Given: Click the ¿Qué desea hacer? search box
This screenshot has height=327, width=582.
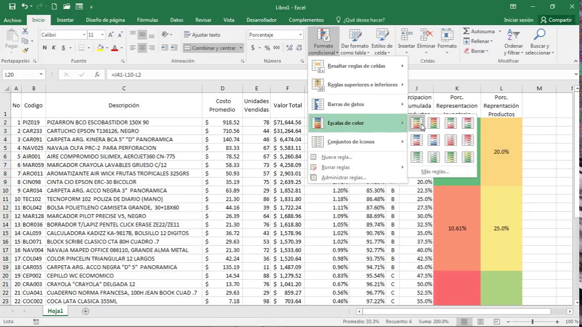Looking at the screenshot, I should point(360,20).
